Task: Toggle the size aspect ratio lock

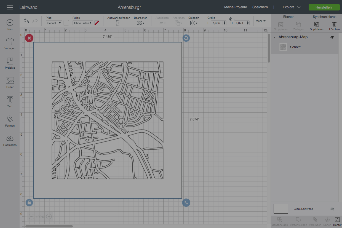Action: click(231, 19)
